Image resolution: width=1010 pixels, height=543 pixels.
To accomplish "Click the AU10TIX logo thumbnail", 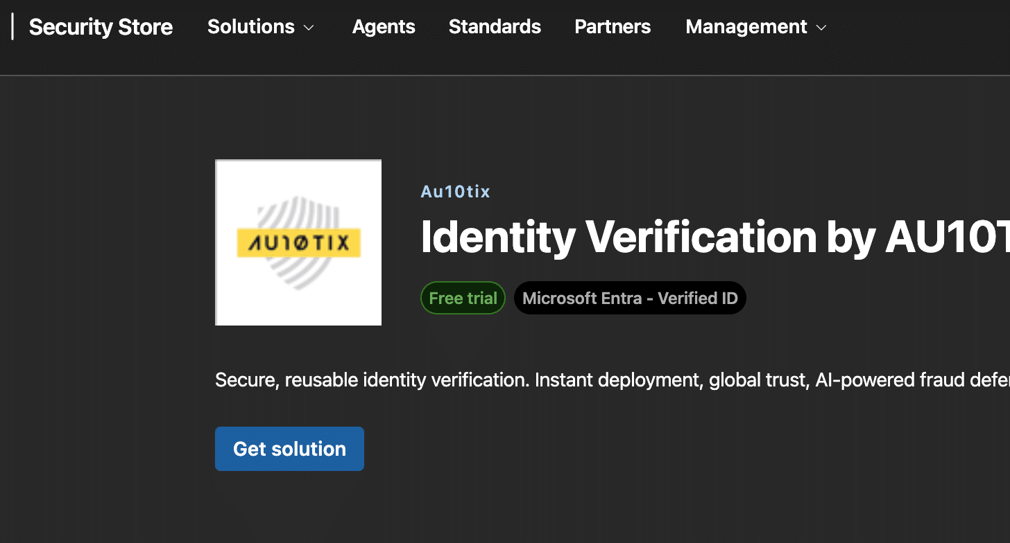I will (x=298, y=242).
